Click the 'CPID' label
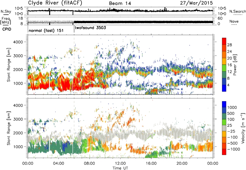This screenshot has width=246, height=170. pos(7,29)
